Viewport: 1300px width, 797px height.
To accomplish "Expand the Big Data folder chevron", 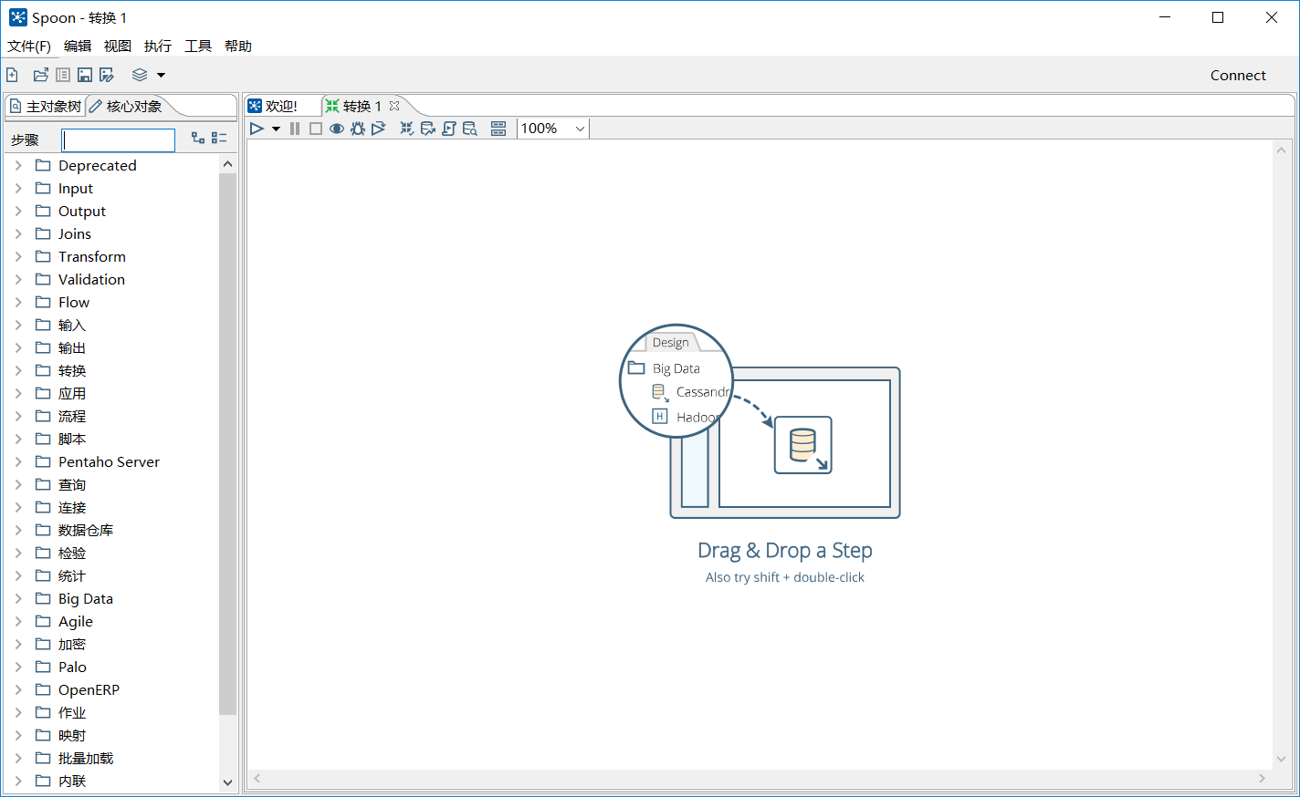I will pos(18,598).
